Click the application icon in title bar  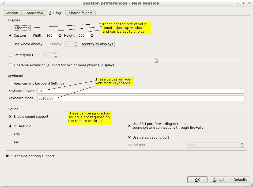point(3,3)
